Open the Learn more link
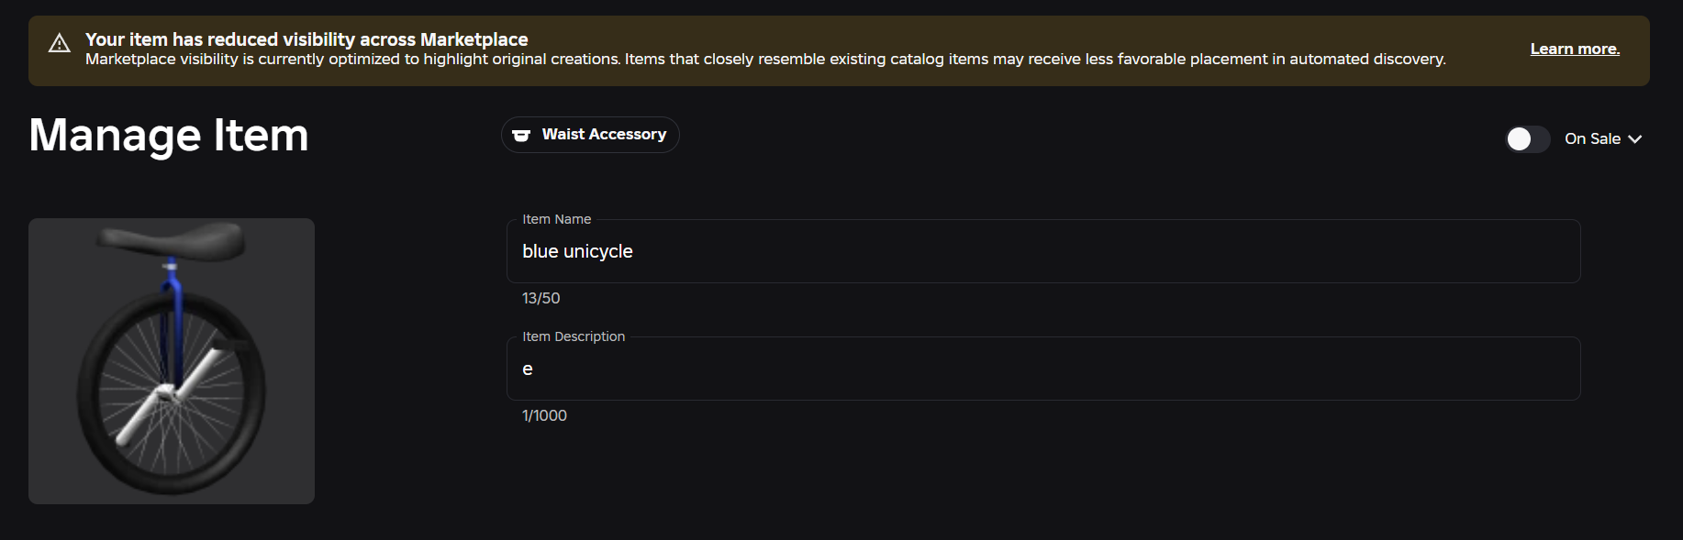 (1575, 49)
